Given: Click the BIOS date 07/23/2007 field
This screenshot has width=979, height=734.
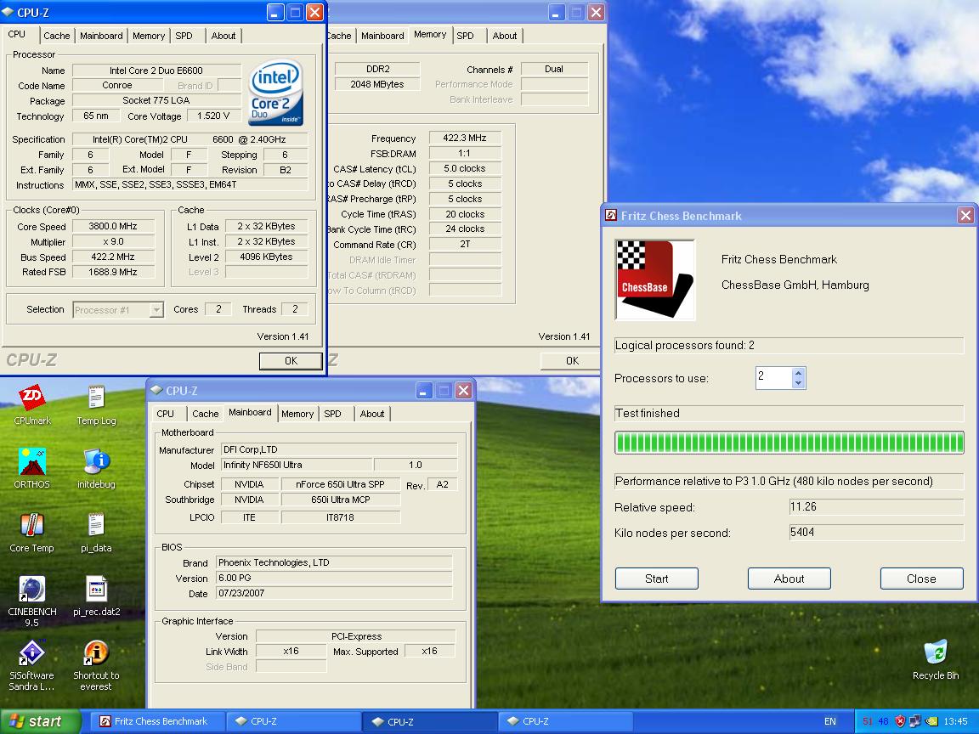Looking at the screenshot, I should pos(333,593).
